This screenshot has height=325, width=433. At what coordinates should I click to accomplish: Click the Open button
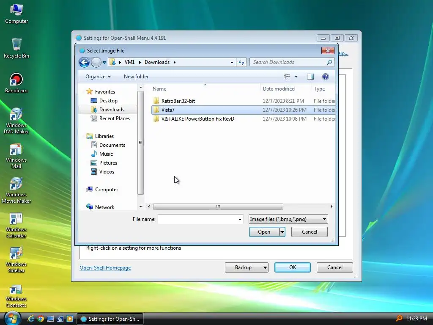click(264, 232)
